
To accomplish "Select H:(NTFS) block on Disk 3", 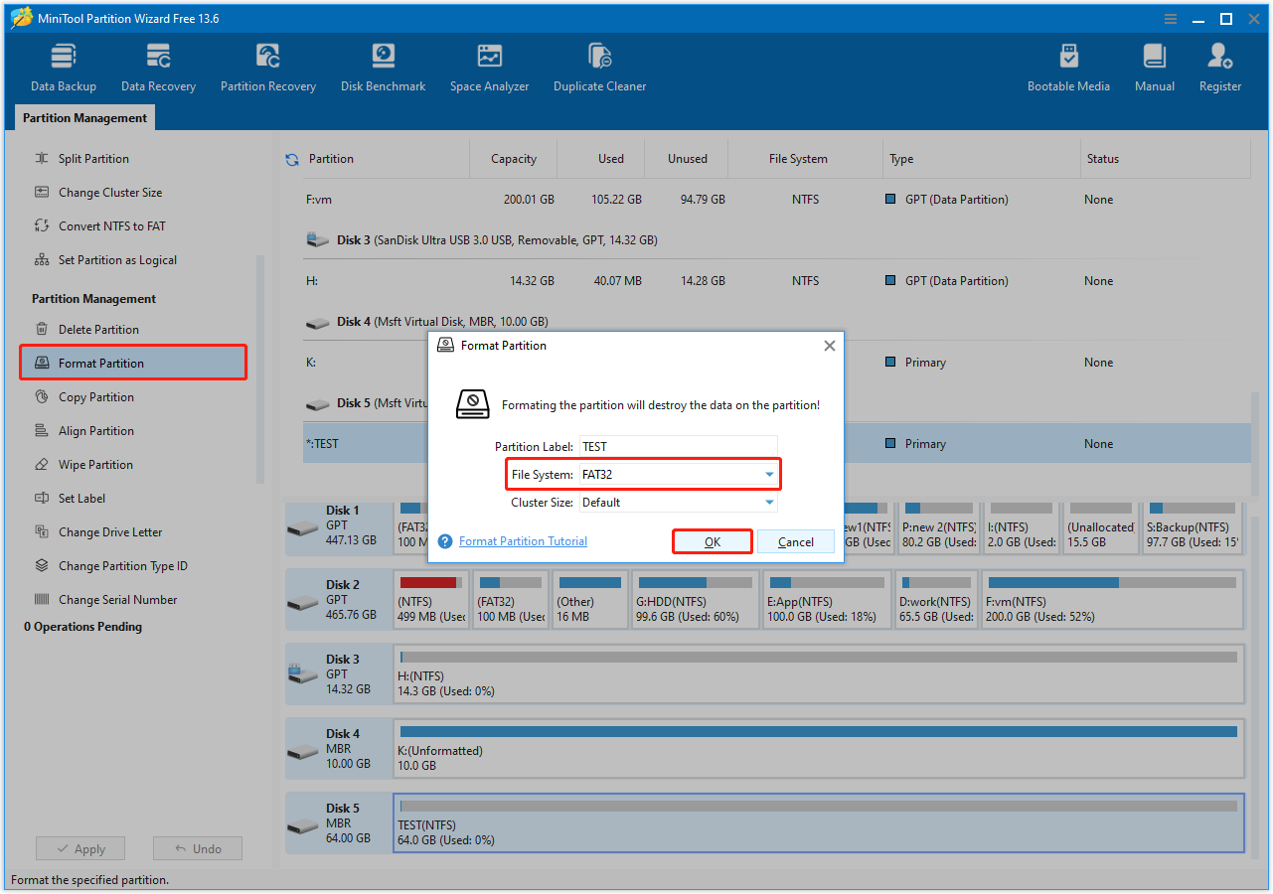I will (819, 673).
